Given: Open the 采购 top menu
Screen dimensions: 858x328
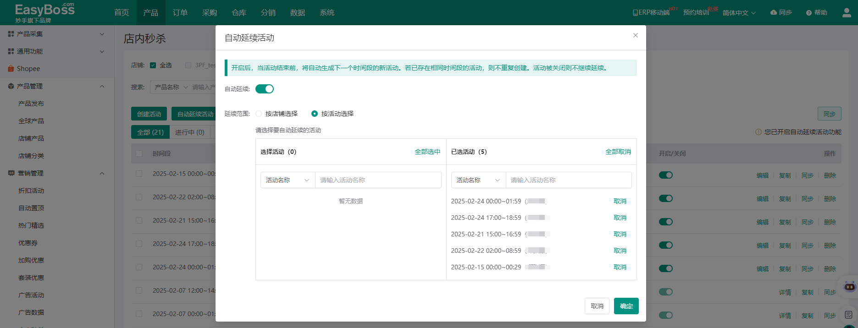Looking at the screenshot, I should [210, 12].
